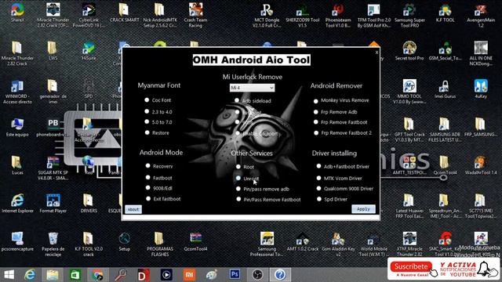Close the OMH Android Aio Tool window
Viewport: 502px width, 282px height.
click(376, 52)
